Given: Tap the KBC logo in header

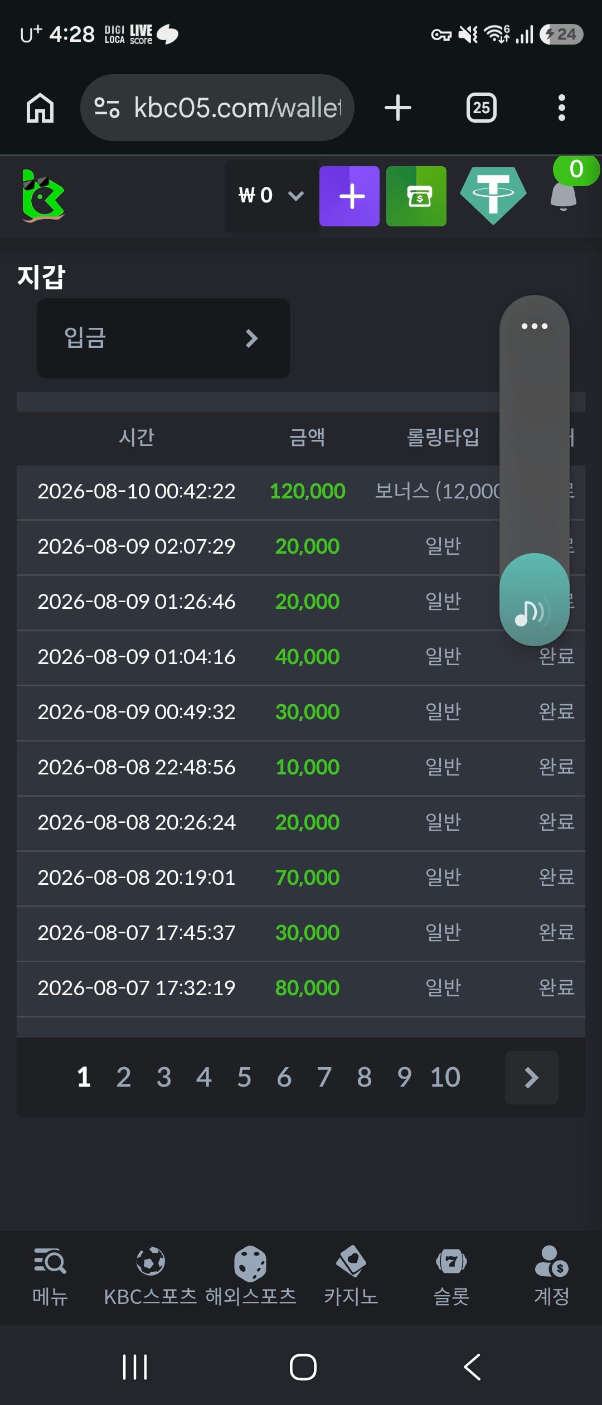Looking at the screenshot, I should point(43,196).
